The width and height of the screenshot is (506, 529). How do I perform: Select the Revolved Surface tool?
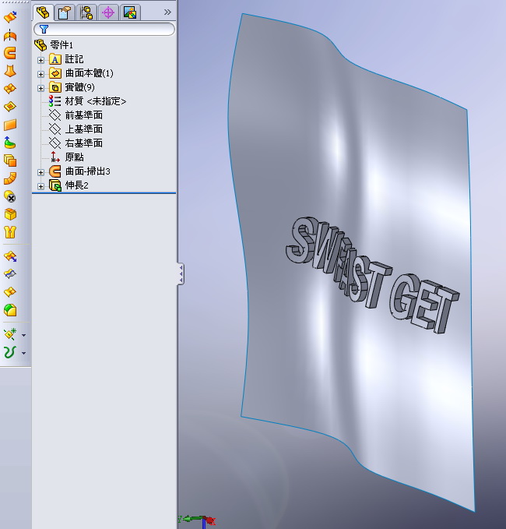tap(10, 35)
